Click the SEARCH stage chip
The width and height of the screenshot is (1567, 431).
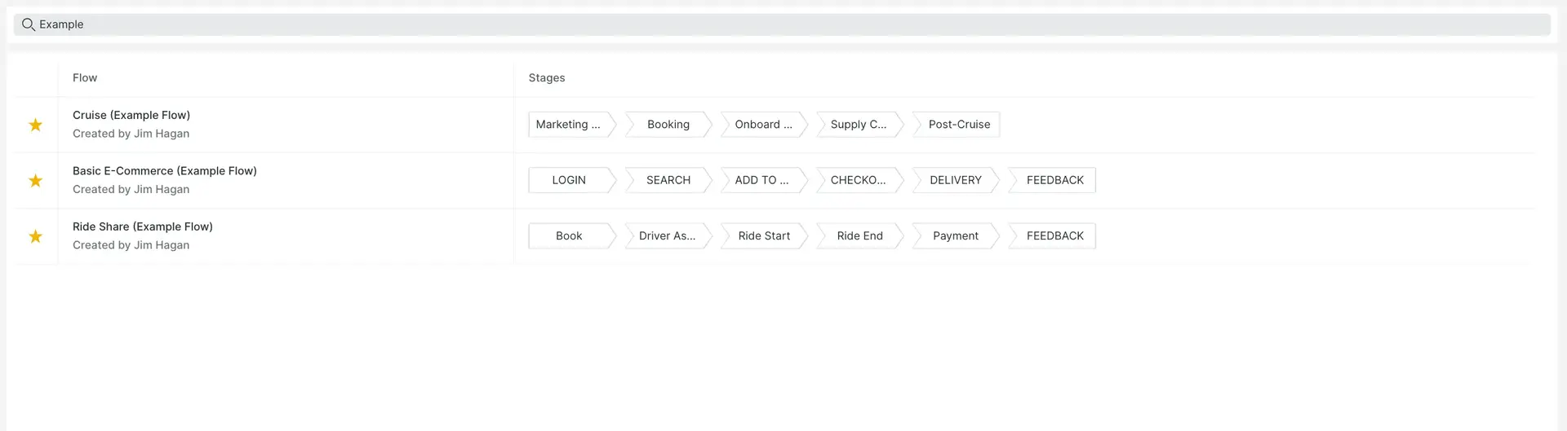coord(668,180)
